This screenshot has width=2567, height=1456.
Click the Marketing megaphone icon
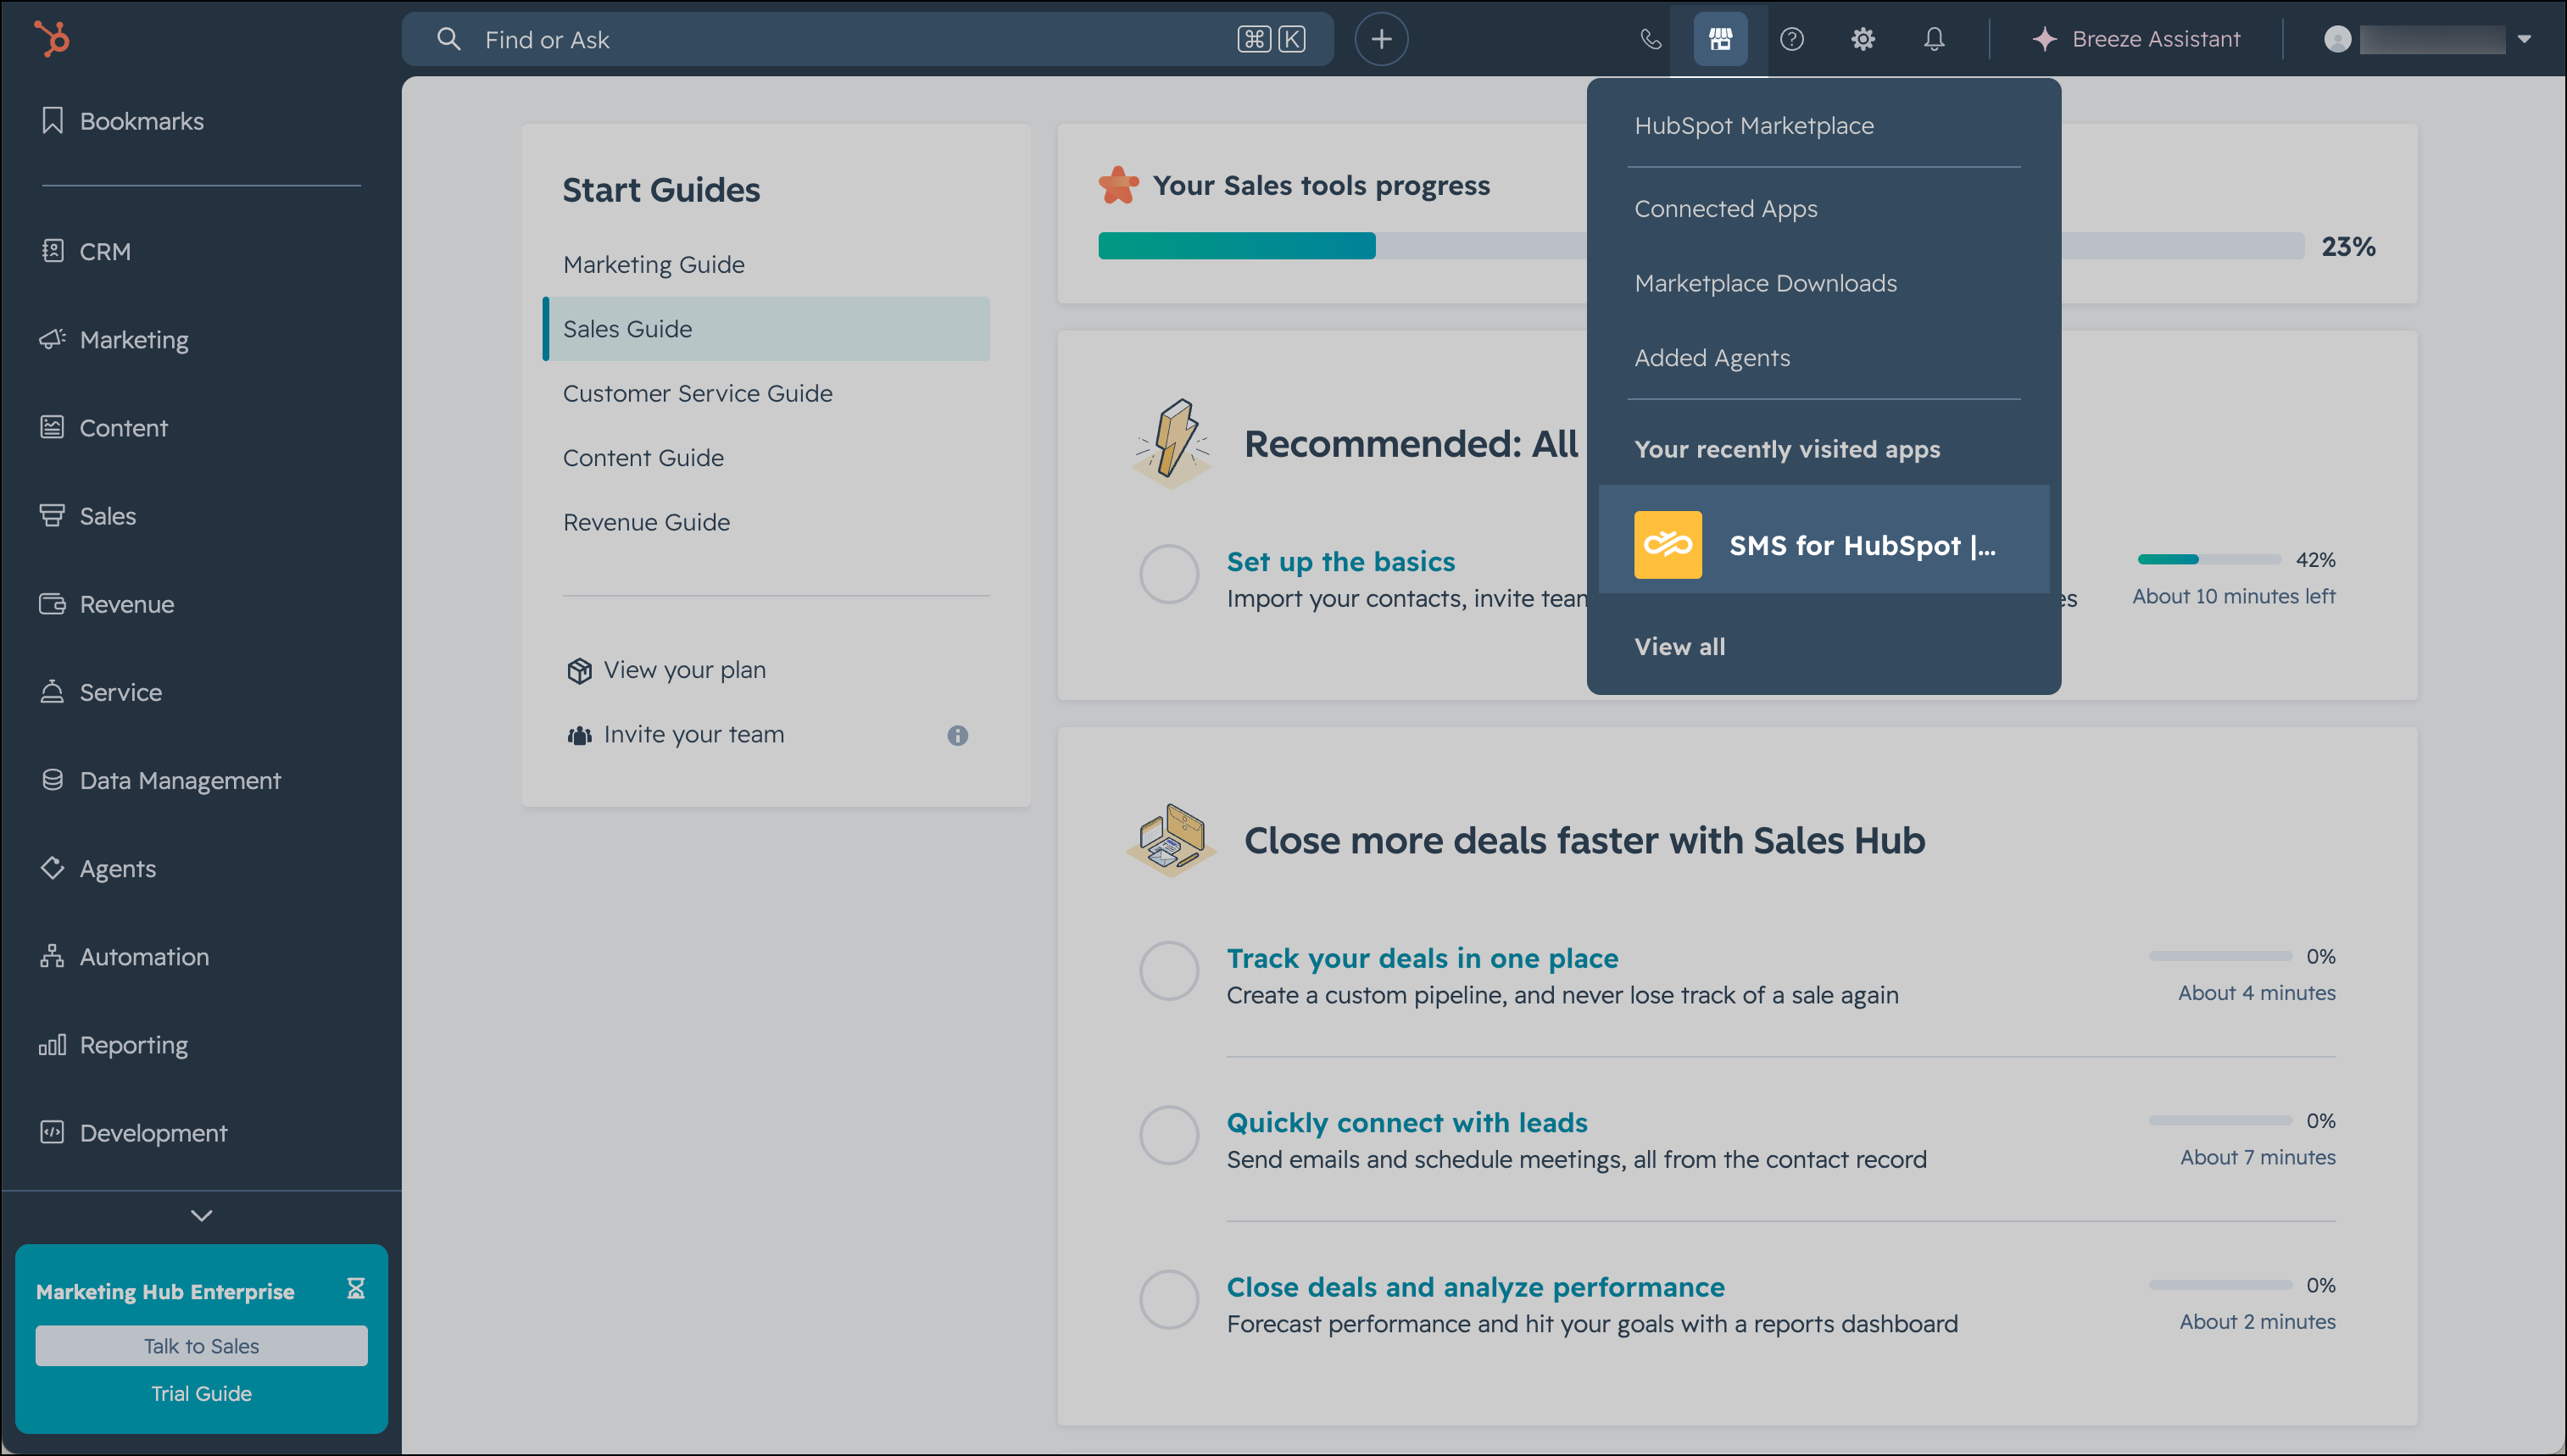pos(52,339)
